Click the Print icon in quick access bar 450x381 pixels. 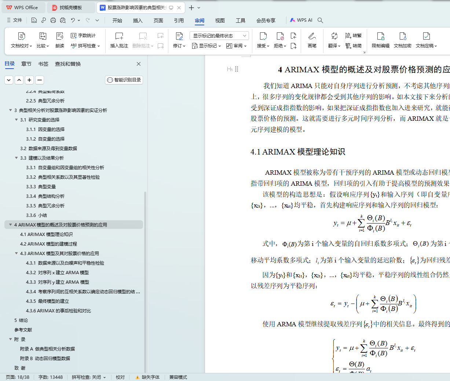pyautogui.click(x=53, y=20)
